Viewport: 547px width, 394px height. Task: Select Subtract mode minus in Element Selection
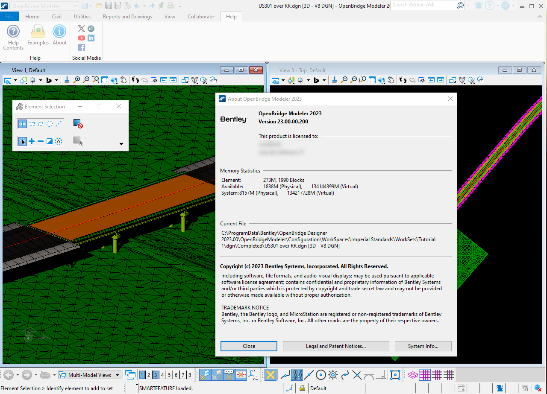[x=41, y=141]
